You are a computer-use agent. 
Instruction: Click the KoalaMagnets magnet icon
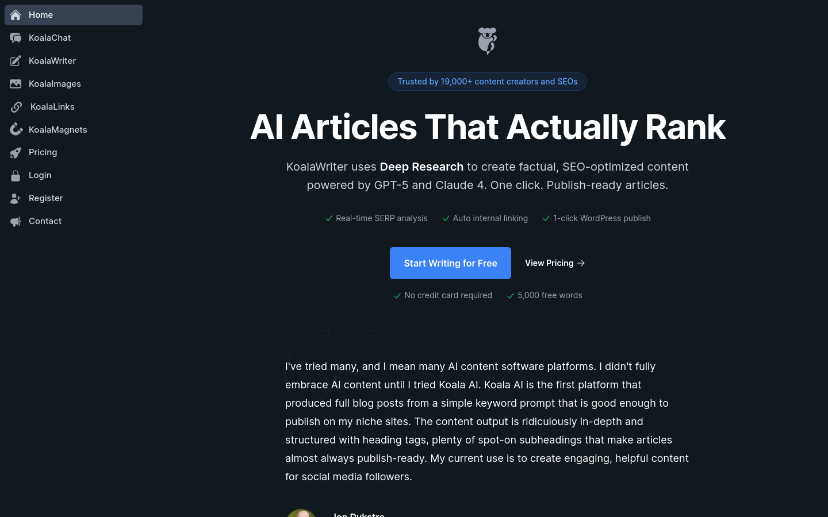tap(16, 130)
